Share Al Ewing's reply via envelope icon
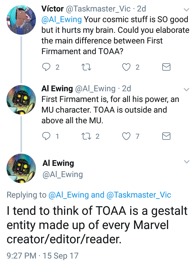Viewport: 196px width, 267px height. pyautogui.click(x=166, y=136)
